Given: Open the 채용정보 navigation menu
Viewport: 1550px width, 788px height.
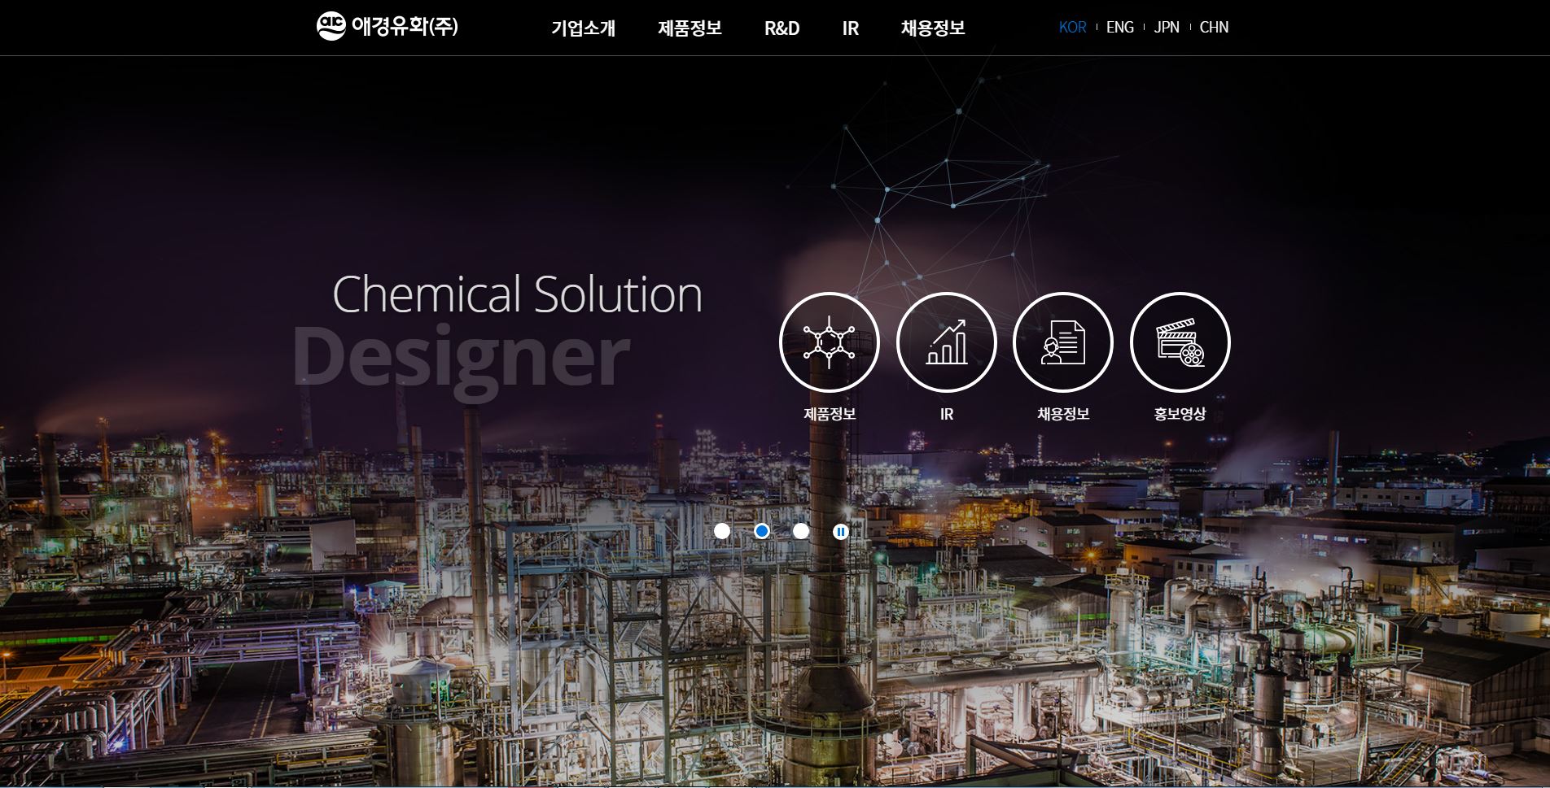Looking at the screenshot, I should (x=933, y=28).
